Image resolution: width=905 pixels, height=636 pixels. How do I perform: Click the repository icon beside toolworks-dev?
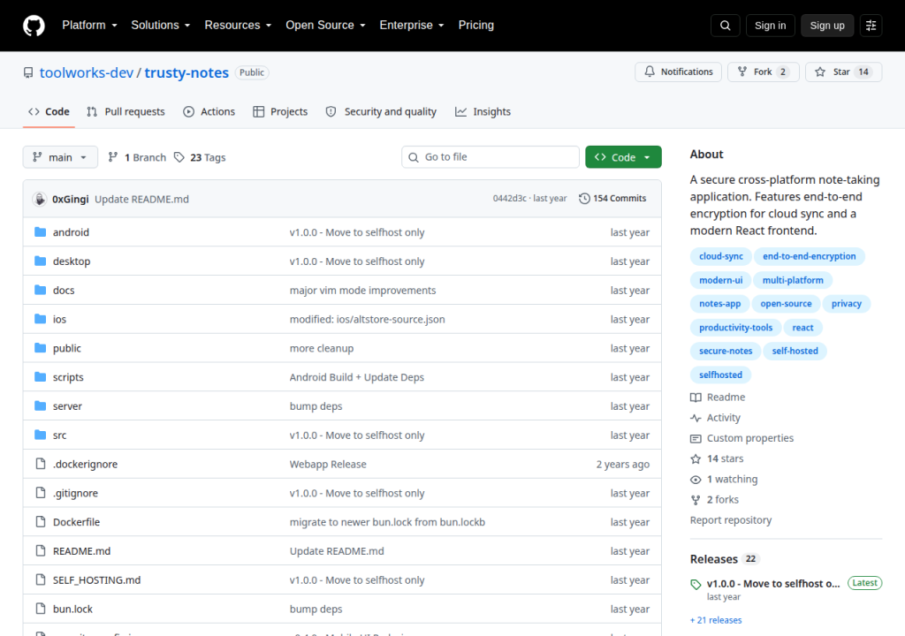pyautogui.click(x=28, y=72)
